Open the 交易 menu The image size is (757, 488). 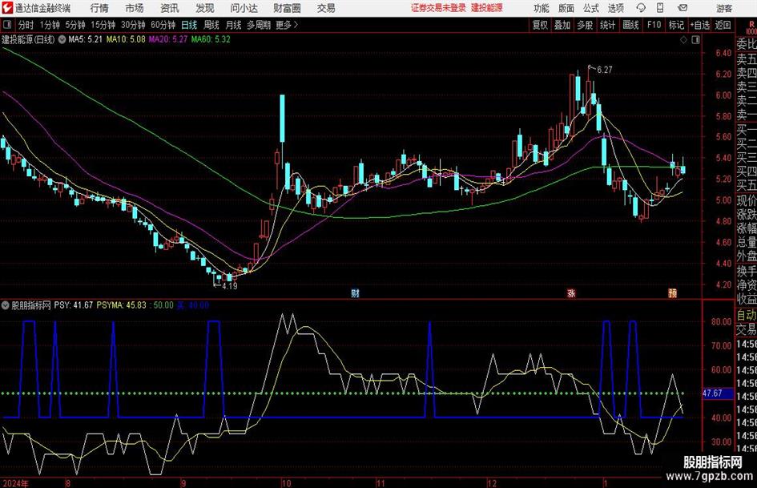[x=326, y=8]
